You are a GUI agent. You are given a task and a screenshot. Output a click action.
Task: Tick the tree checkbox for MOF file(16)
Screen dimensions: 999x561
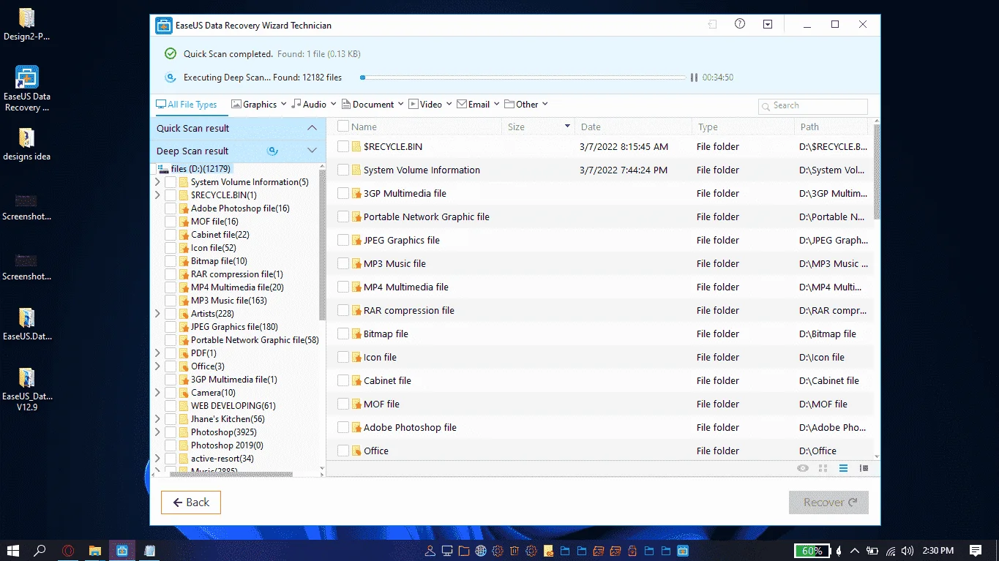coord(171,222)
